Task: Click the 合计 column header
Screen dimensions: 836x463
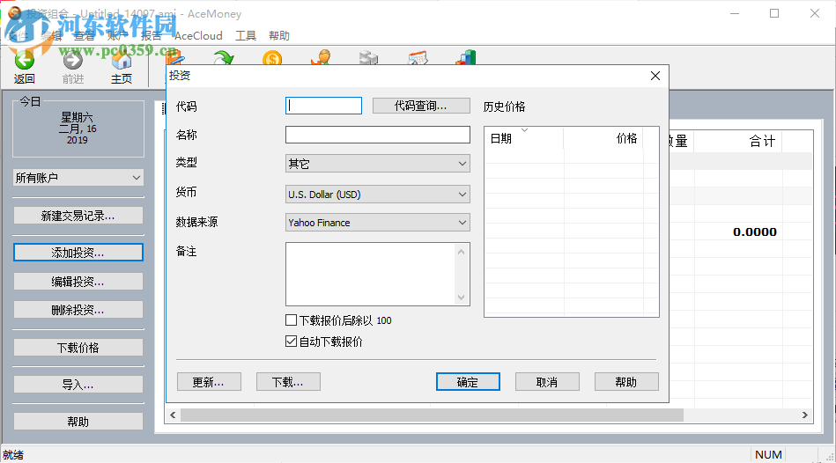Action: point(738,141)
